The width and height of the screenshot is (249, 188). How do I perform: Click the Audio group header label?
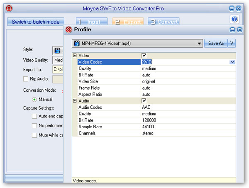pos(84,101)
